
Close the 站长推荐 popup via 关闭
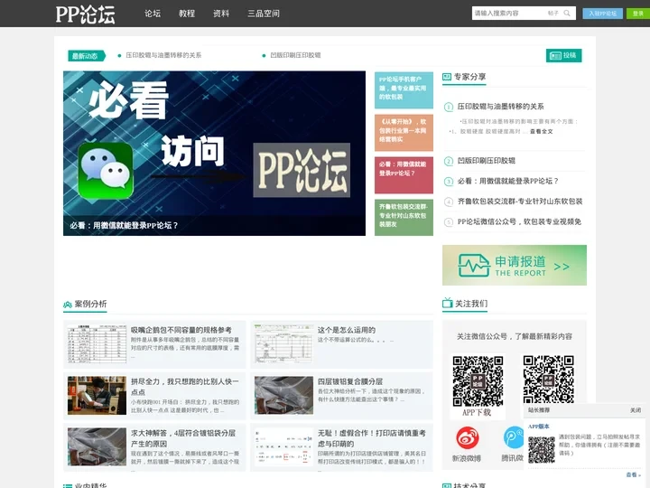click(x=635, y=410)
